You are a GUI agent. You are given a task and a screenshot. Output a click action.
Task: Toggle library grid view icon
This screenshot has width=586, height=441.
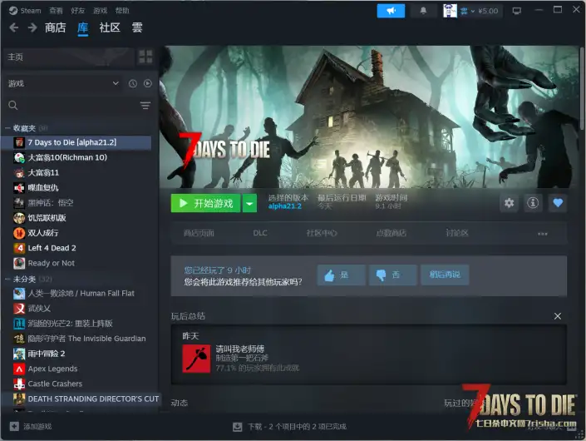pos(145,57)
